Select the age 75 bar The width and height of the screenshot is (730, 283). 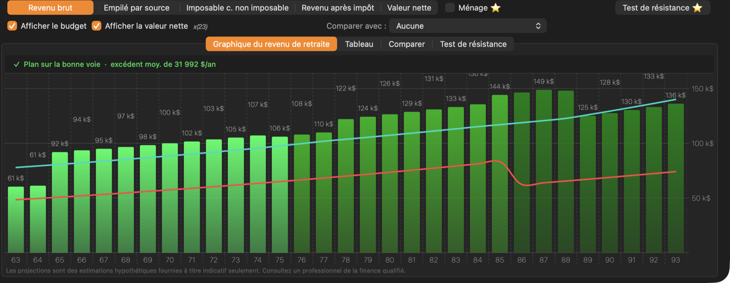(x=280, y=195)
